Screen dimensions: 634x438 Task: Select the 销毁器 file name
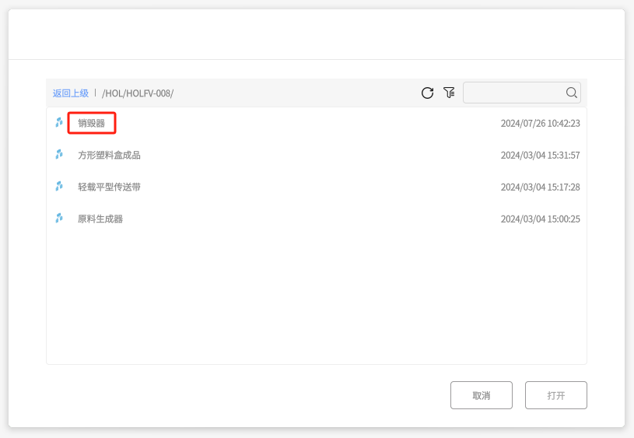click(x=91, y=123)
